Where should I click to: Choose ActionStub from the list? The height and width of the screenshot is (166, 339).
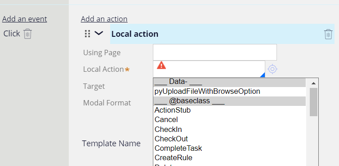pos(229,110)
